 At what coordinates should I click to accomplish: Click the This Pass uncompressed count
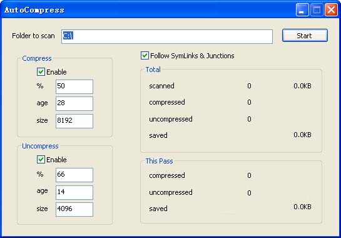pos(249,193)
